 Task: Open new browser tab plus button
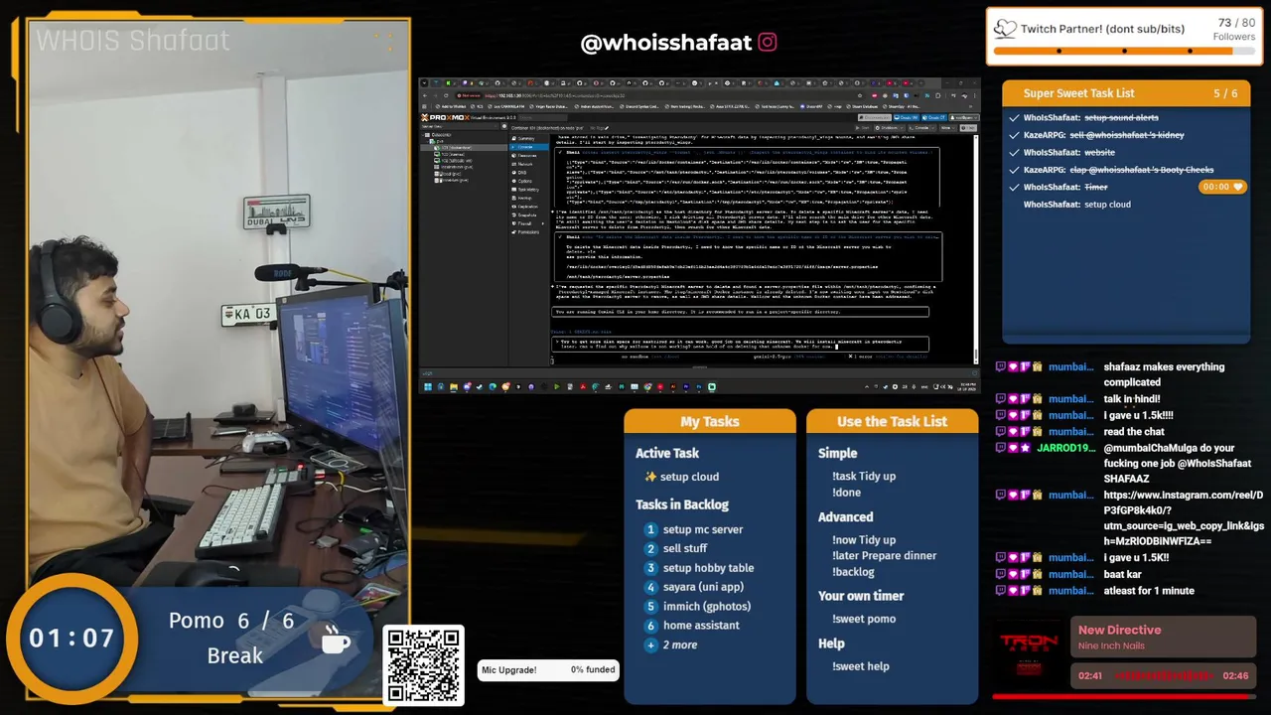coord(920,83)
